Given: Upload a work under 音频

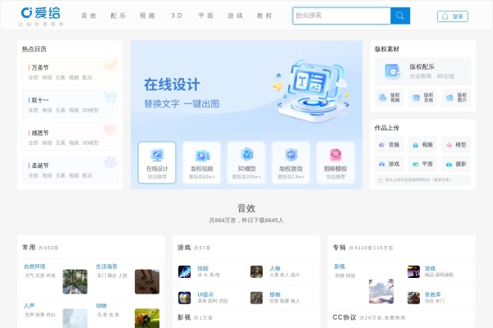Looking at the screenshot, I should [388, 144].
